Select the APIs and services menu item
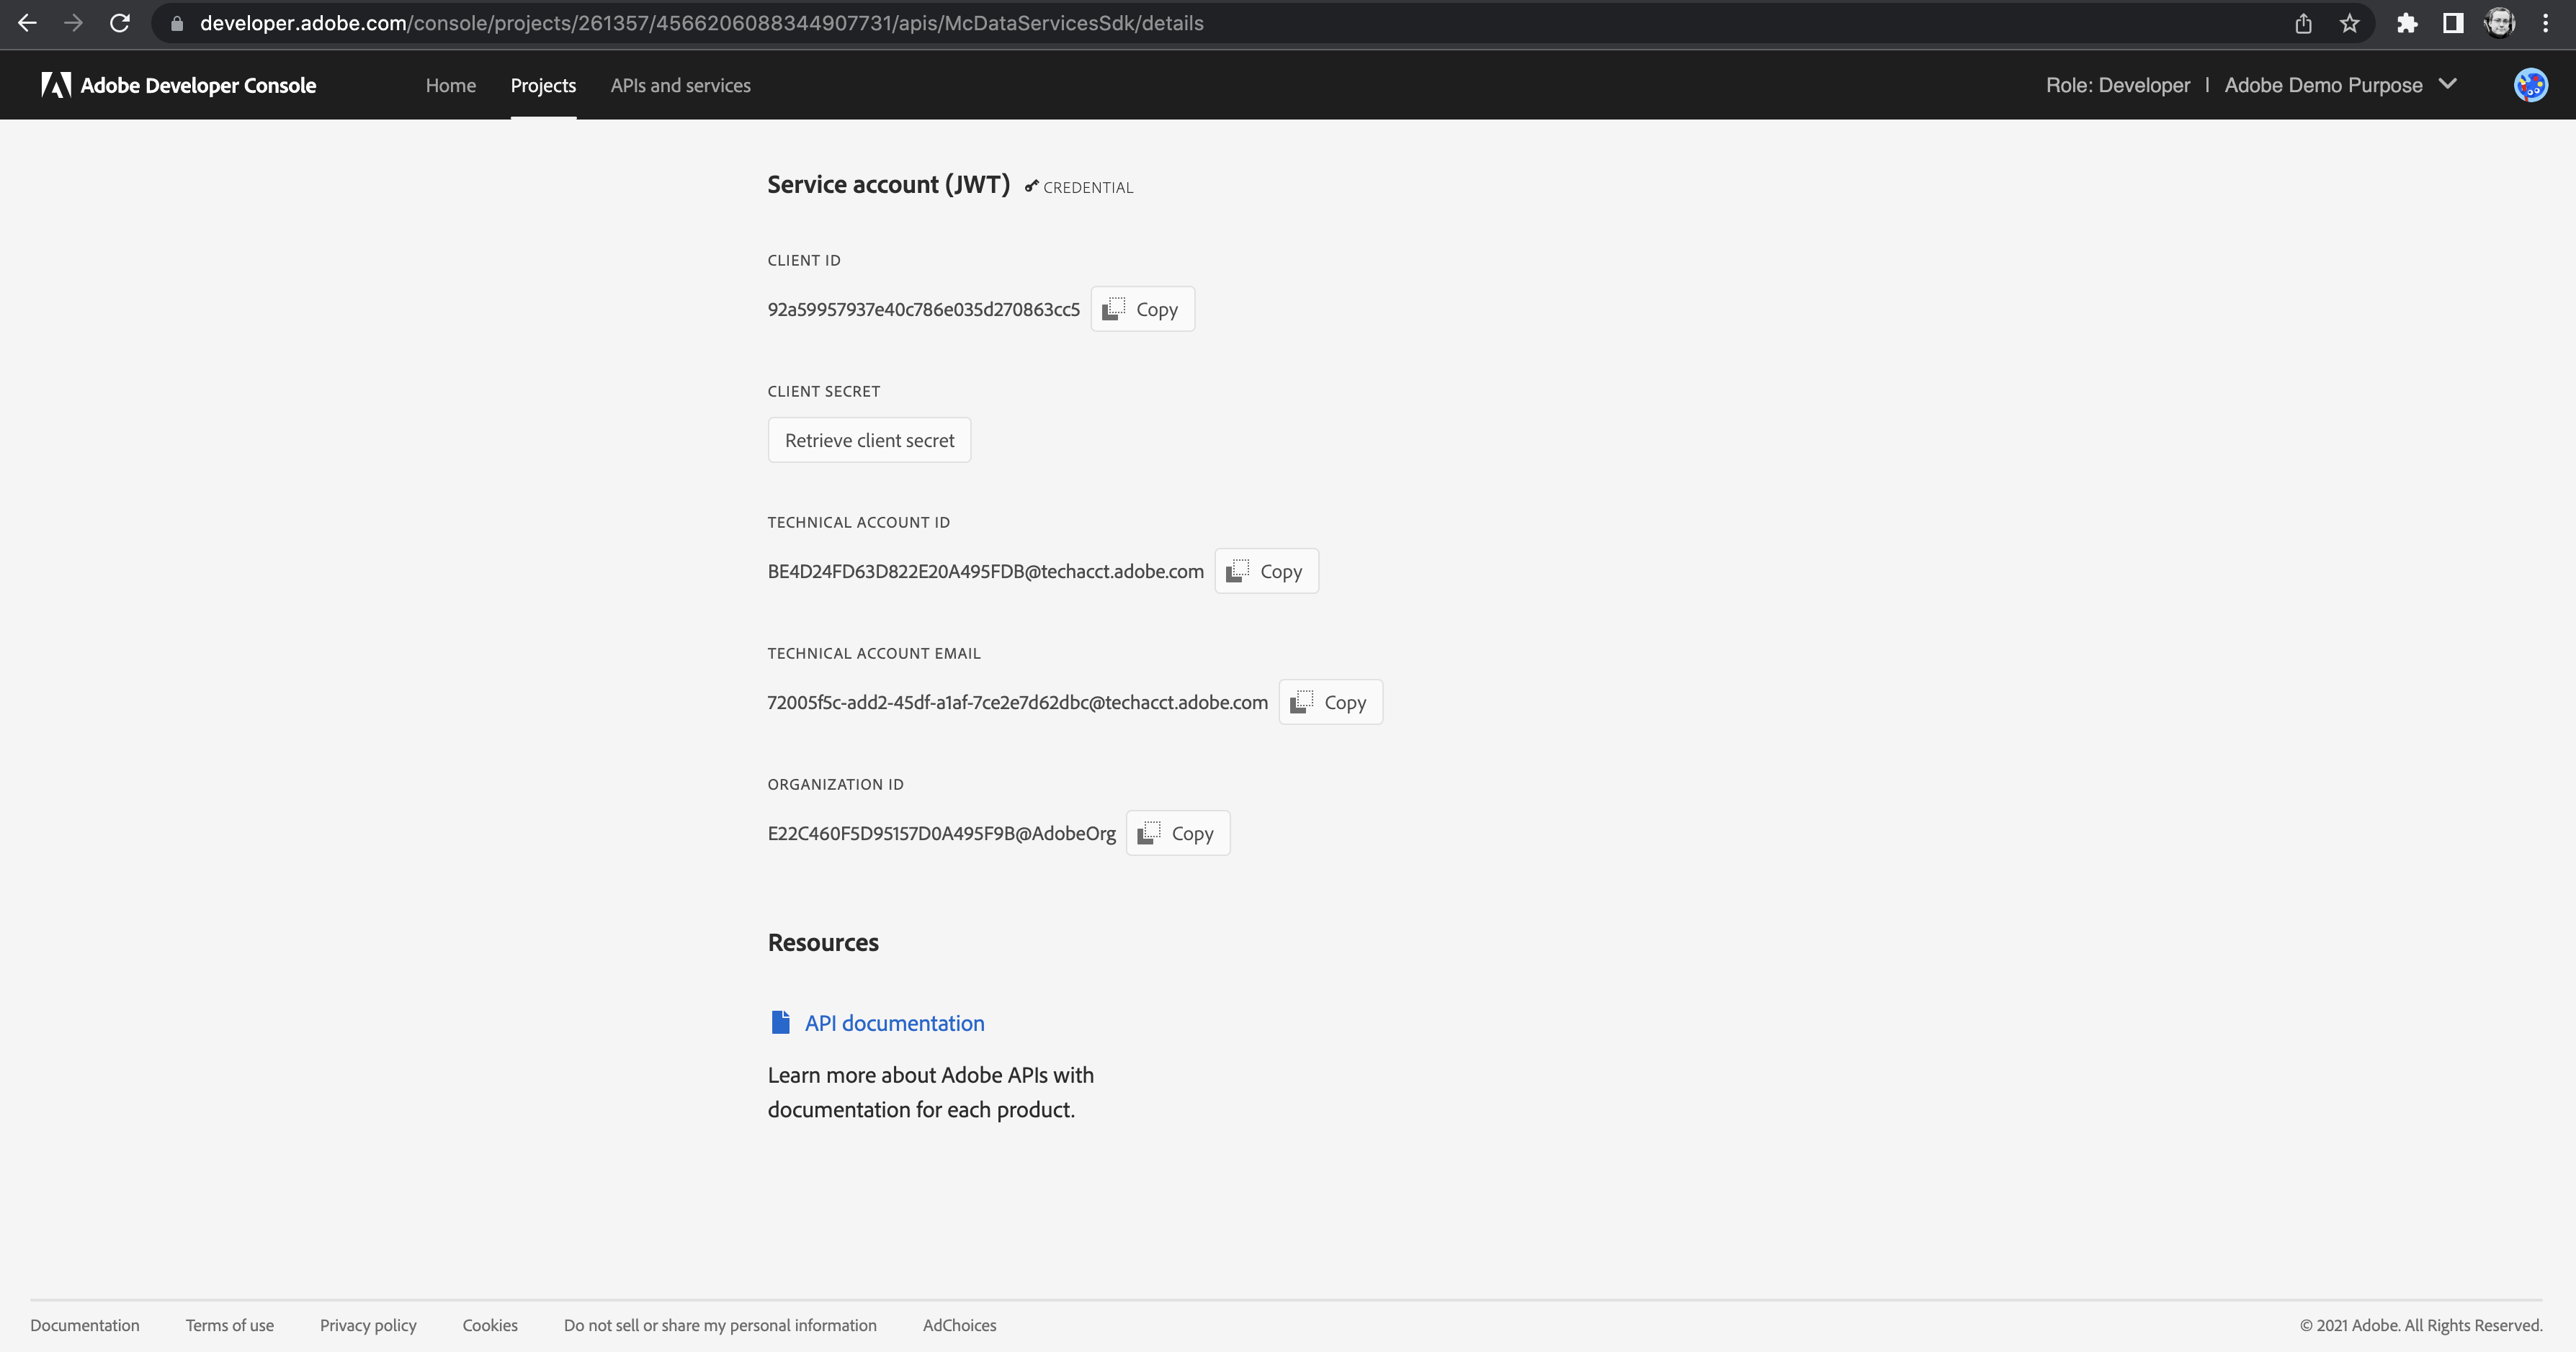 (x=680, y=84)
